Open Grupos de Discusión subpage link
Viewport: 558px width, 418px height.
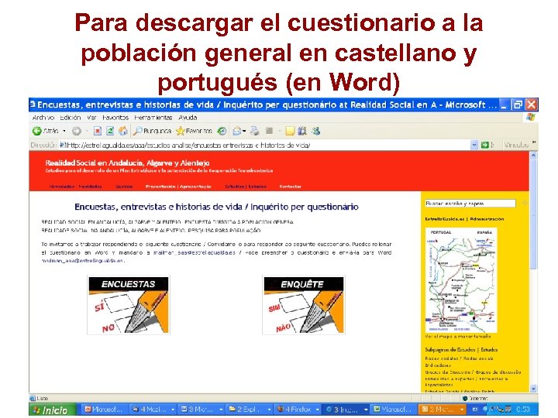[x=473, y=372]
